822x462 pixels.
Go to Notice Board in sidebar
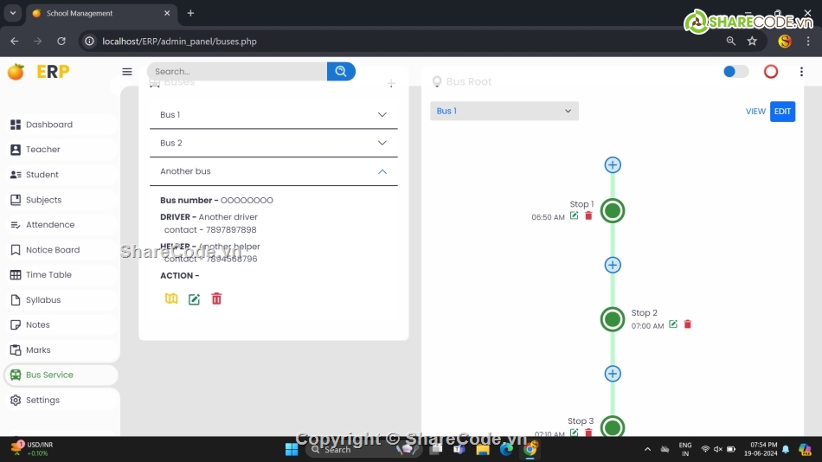(52, 250)
